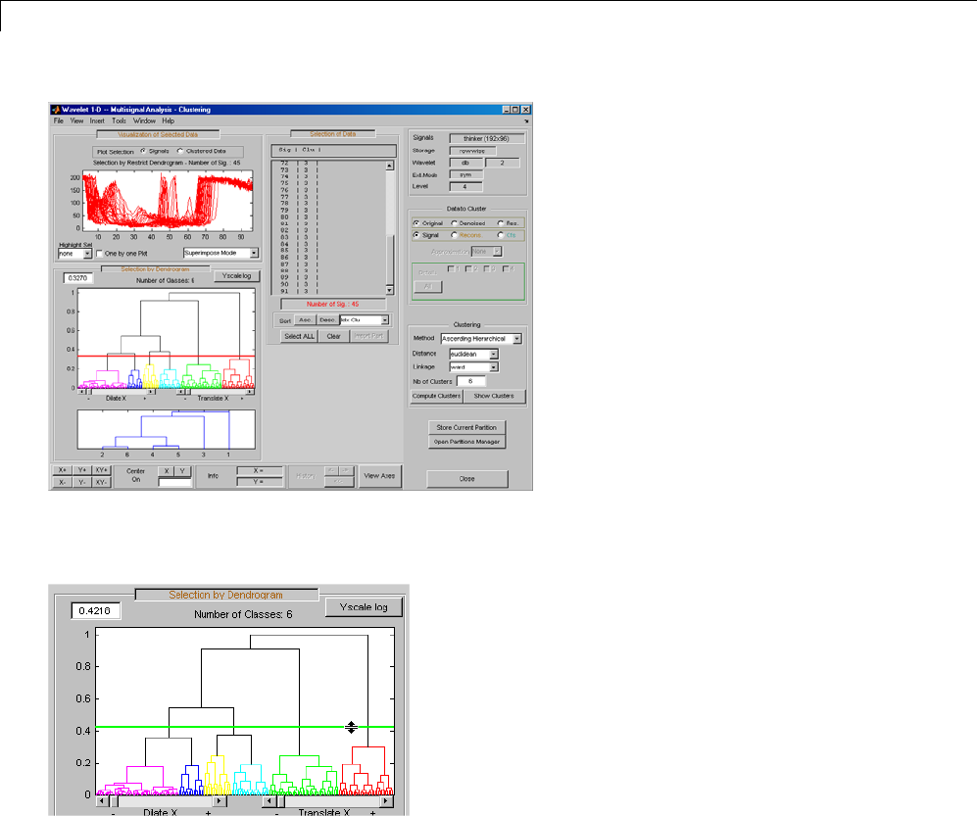Click the Y+ zoom button
Image resolution: width=977 pixels, height=816 pixels.
tap(81, 471)
